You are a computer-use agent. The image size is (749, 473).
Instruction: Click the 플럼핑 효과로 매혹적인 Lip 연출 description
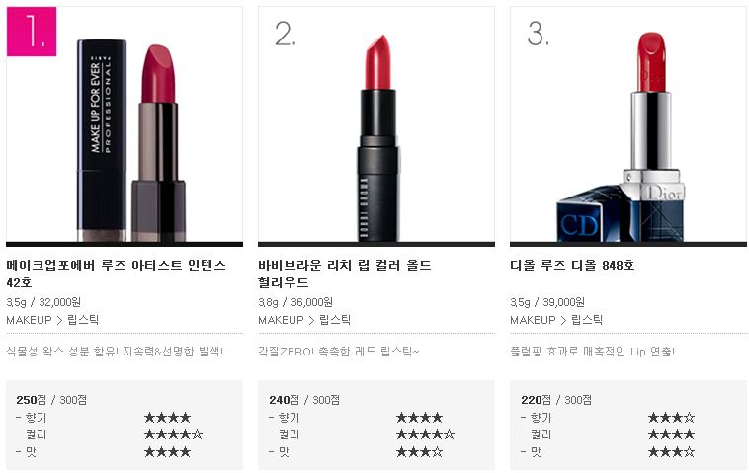[592, 352]
